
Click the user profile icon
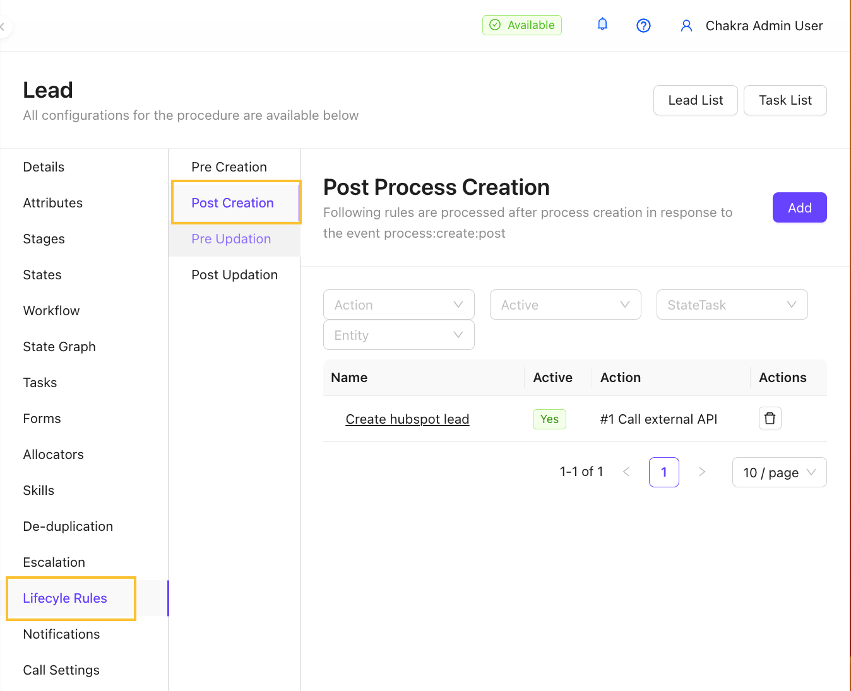(686, 25)
